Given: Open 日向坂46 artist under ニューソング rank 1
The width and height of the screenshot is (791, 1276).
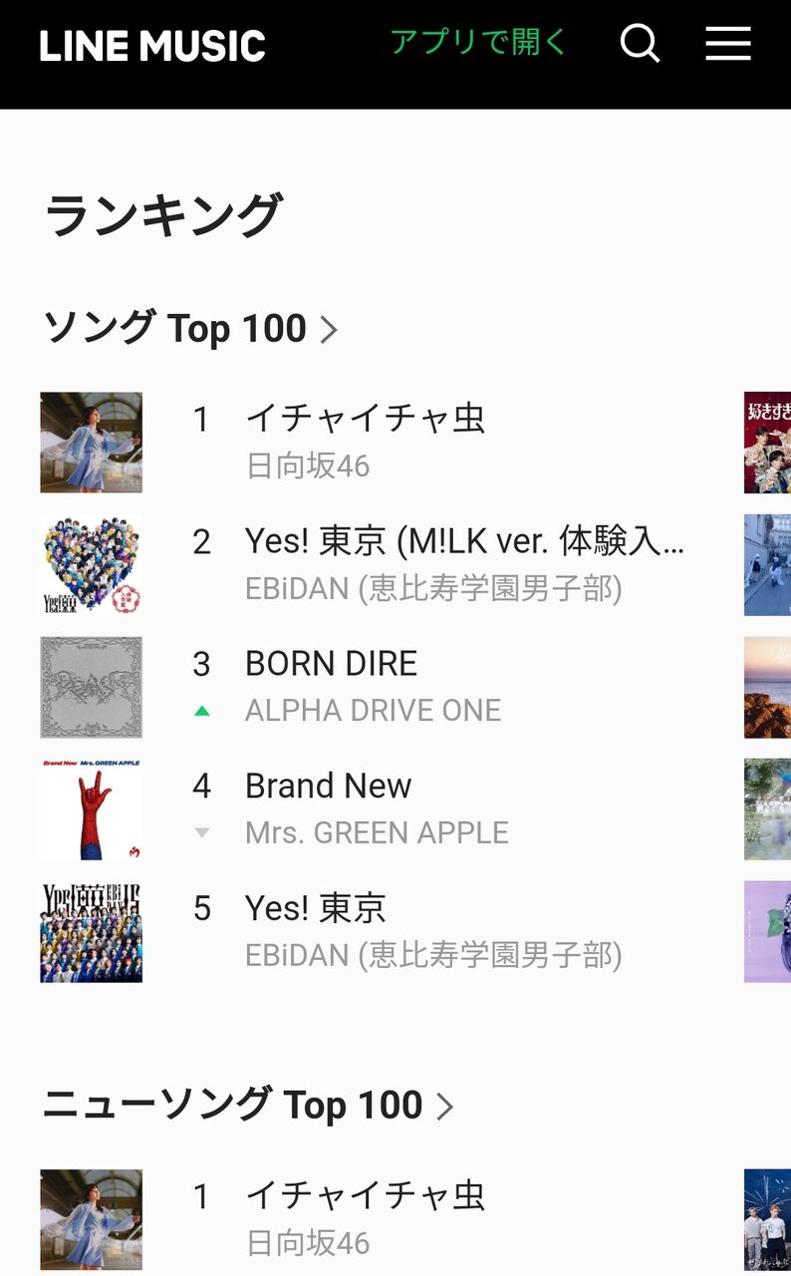Looking at the screenshot, I should pos(308,1243).
